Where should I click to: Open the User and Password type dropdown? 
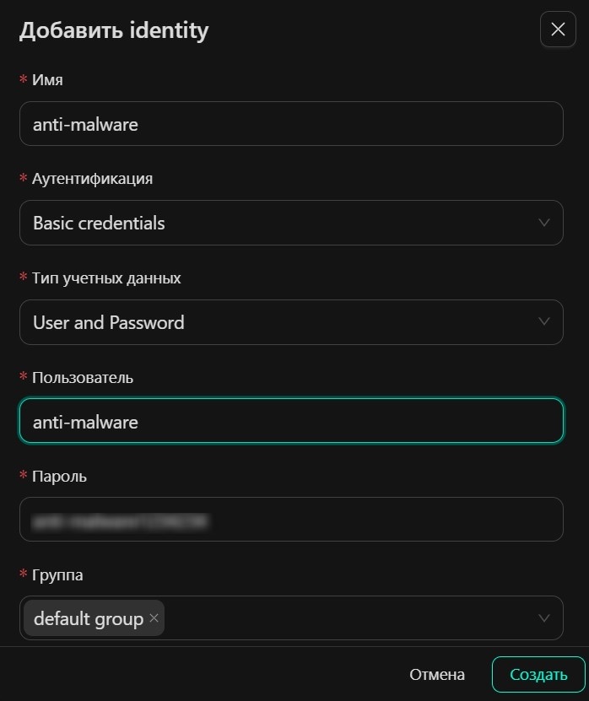[x=278, y=322]
